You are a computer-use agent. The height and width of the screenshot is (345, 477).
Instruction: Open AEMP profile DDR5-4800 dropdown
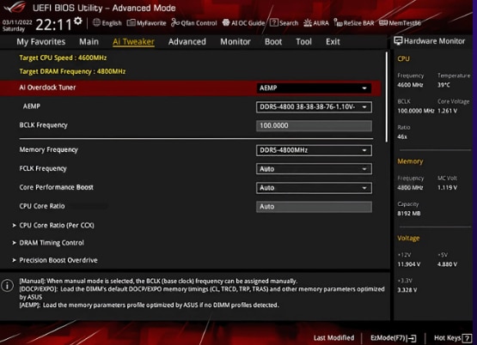(314, 107)
